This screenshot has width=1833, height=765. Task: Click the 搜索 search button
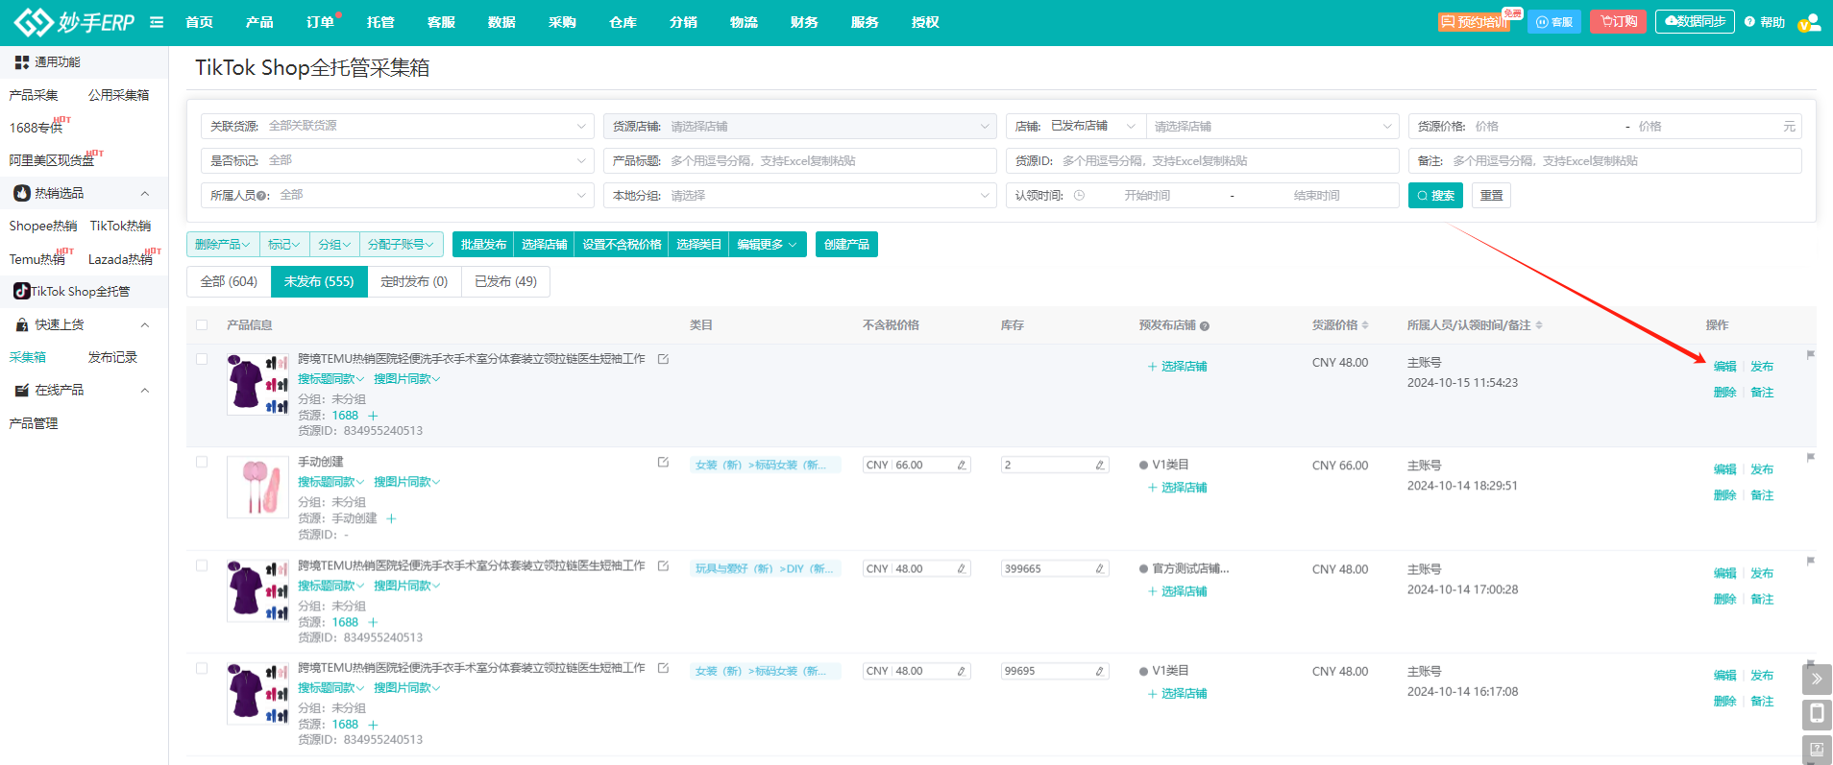coord(1434,196)
